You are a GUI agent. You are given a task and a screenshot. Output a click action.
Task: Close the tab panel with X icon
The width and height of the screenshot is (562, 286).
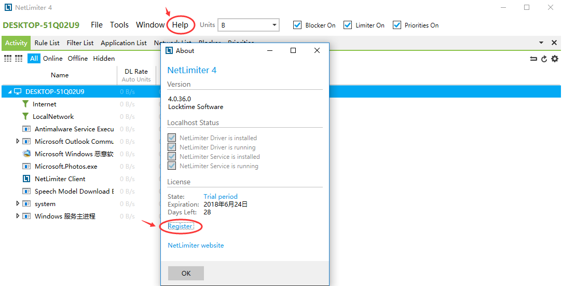tap(554, 43)
